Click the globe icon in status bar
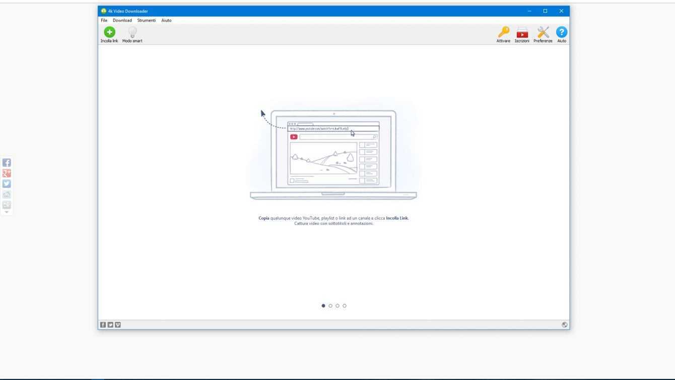This screenshot has height=380, width=675. (565, 325)
